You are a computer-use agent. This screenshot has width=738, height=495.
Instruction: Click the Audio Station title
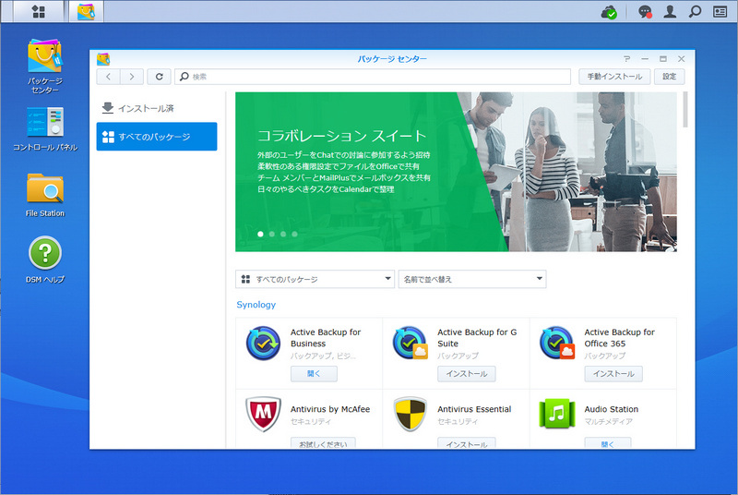coord(611,409)
